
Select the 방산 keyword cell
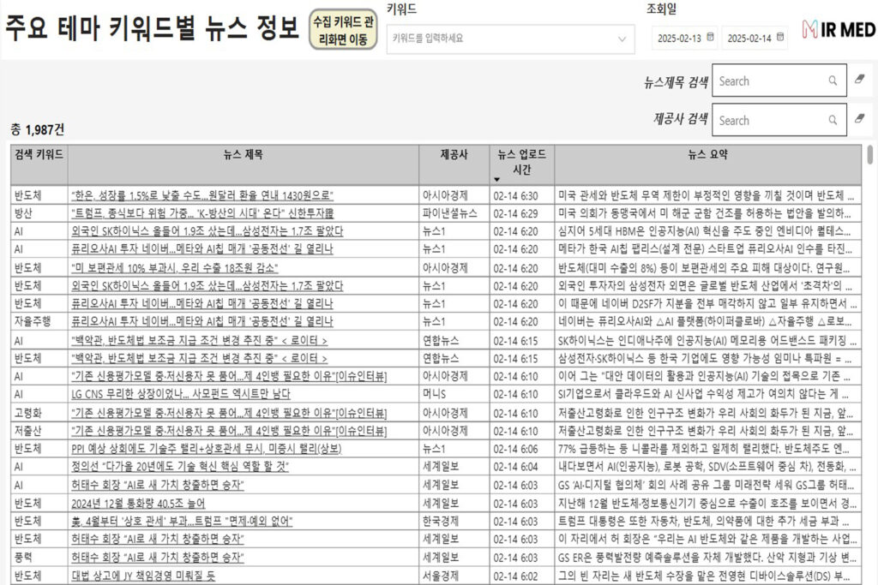coord(39,213)
